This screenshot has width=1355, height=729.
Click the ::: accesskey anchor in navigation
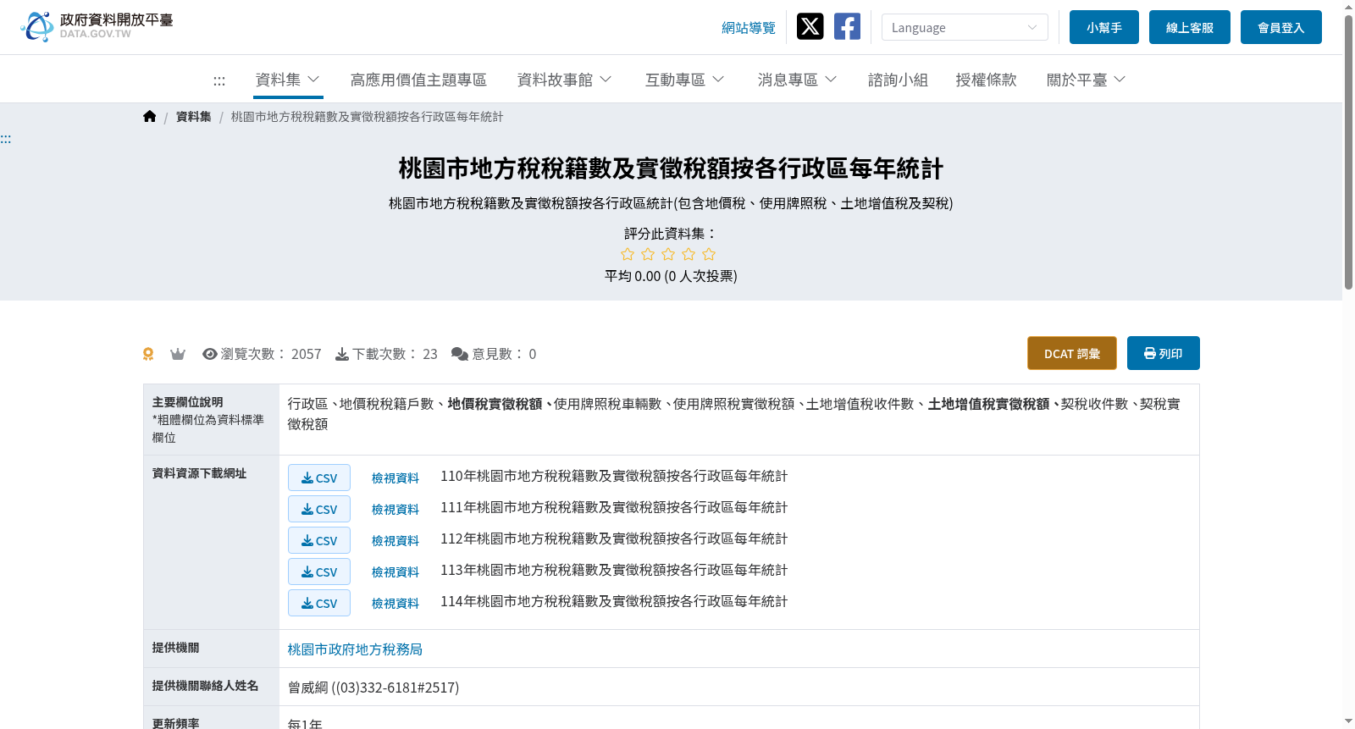coord(219,80)
